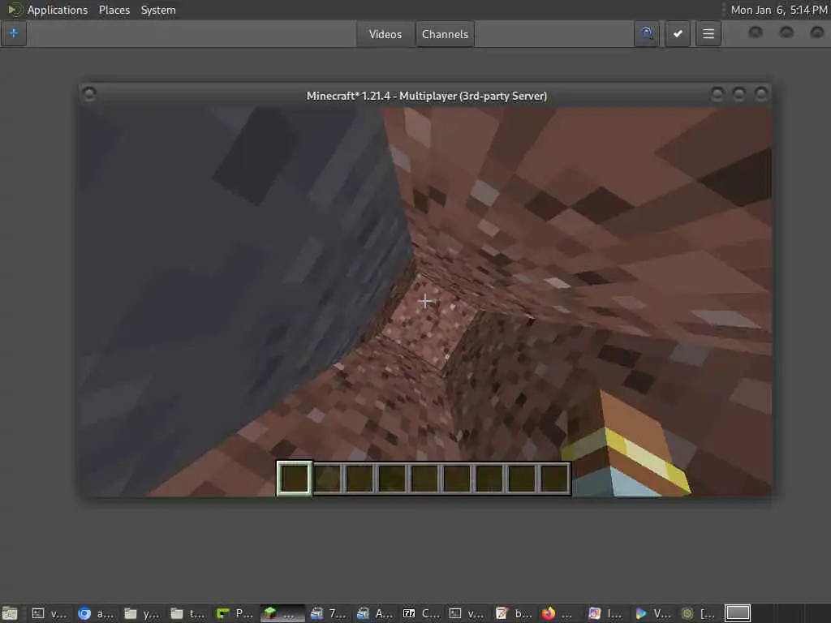Screen dimensions: 831x623
Task: Open the Minecraft window menu button
Action: point(89,94)
